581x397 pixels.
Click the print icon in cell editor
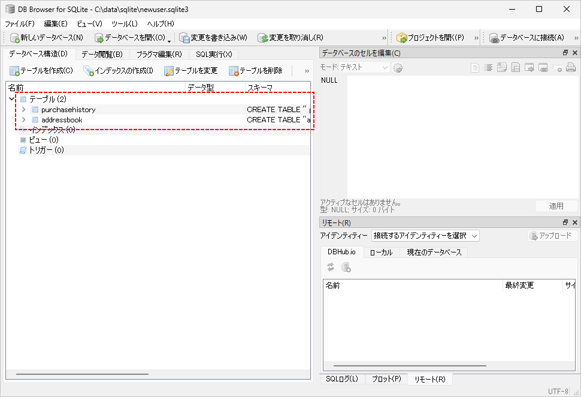571,68
